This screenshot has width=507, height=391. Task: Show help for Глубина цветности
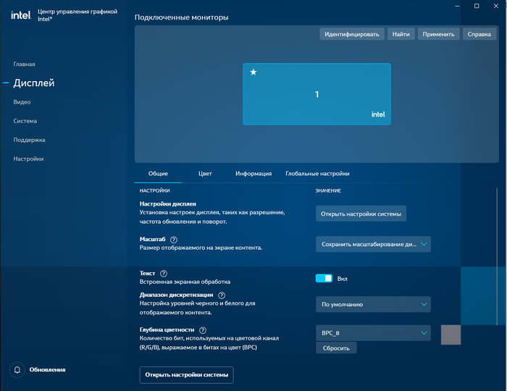203,330
